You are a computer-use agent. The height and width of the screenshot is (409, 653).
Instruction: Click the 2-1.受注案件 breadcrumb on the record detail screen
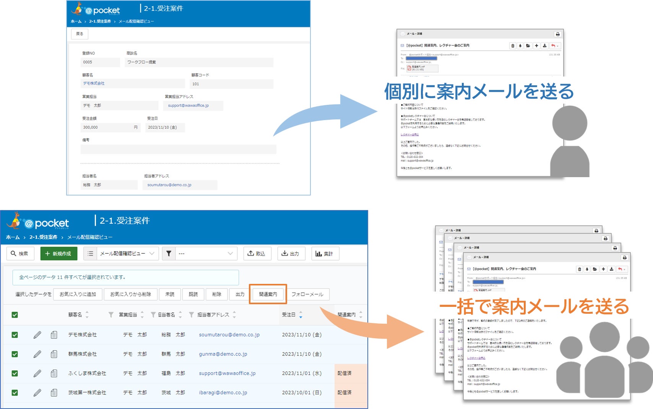[x=100, y=21]
